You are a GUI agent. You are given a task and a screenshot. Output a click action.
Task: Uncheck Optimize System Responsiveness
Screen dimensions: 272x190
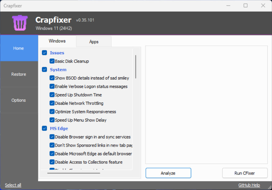(x=52, y=111)
